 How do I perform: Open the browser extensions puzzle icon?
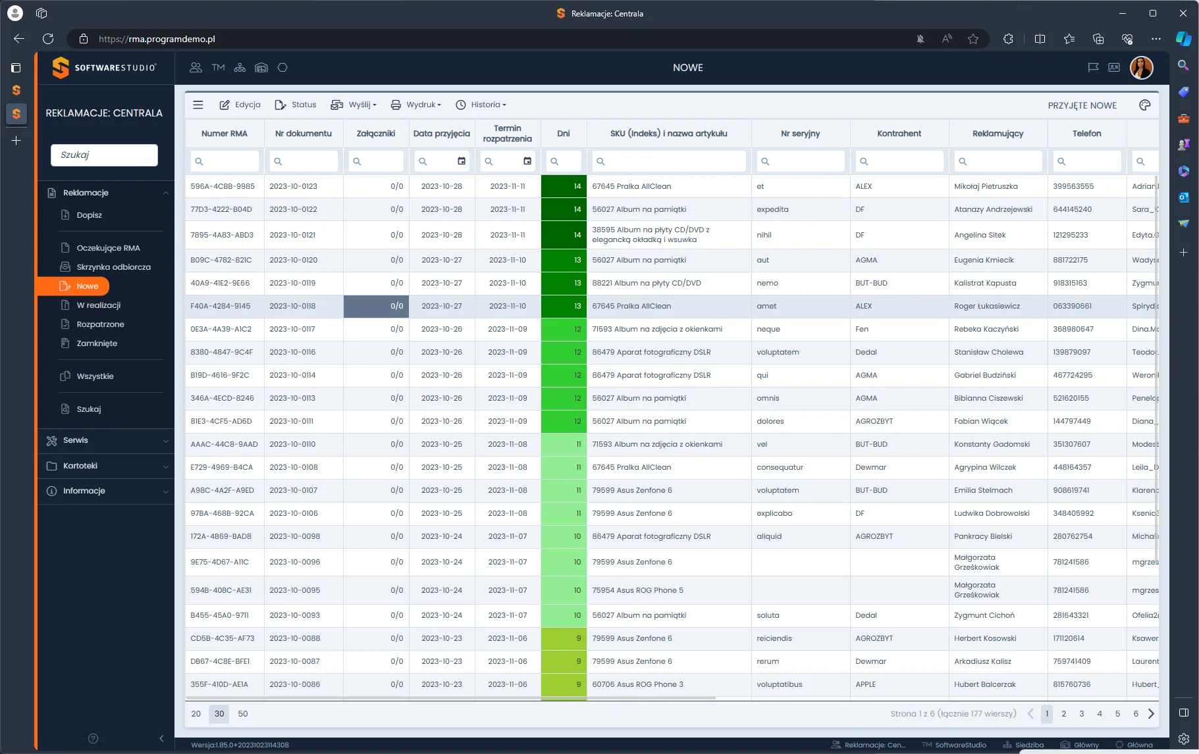click(1008, 39)
